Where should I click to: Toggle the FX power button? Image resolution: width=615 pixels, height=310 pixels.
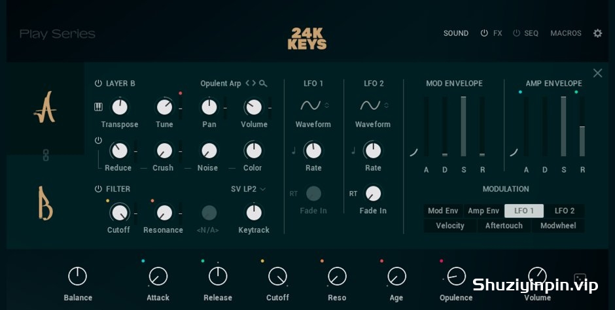click(484, 33)
